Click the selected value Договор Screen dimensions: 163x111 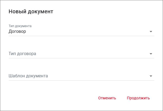pos(17,31)
